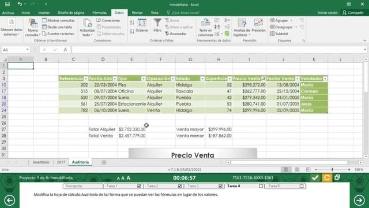The height and width of the screenshot is (208, 369).
Task: Click Avanzadas filter option
Action: coord(175,34)
